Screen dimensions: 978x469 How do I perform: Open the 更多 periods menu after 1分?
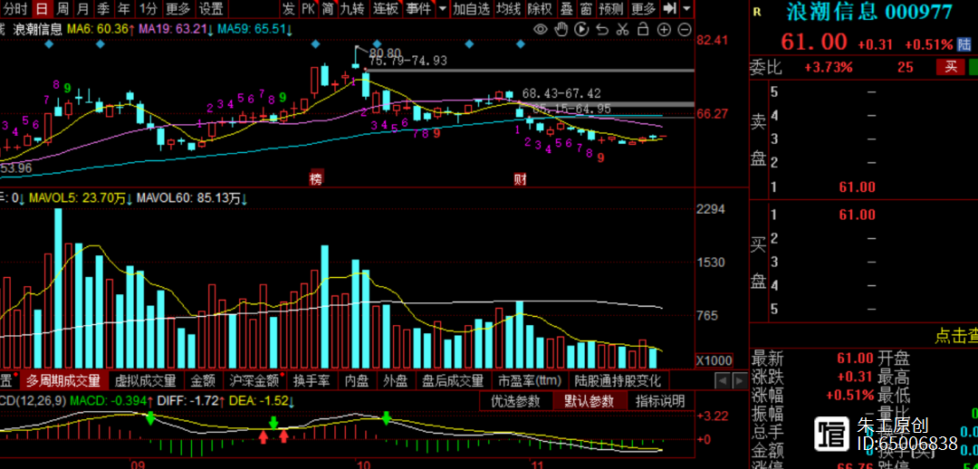tap(177, 9)
